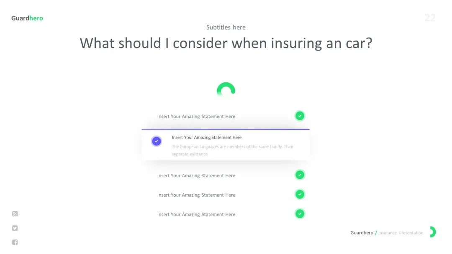Select the 'Subtitles here' text
This screenshot has height=254, width=452.
pyautogui.click(x=226, y=27)
